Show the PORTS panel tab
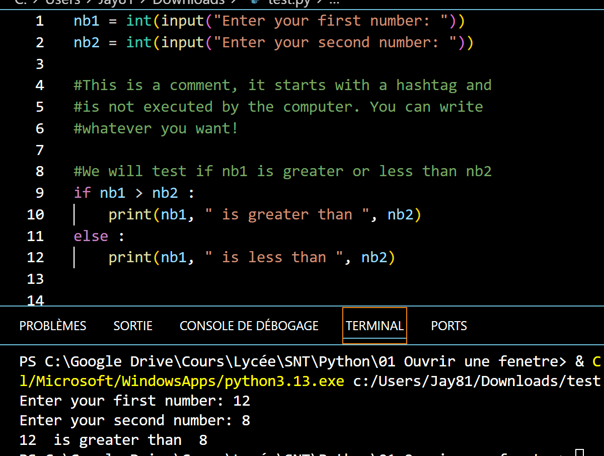 [449, 326]
